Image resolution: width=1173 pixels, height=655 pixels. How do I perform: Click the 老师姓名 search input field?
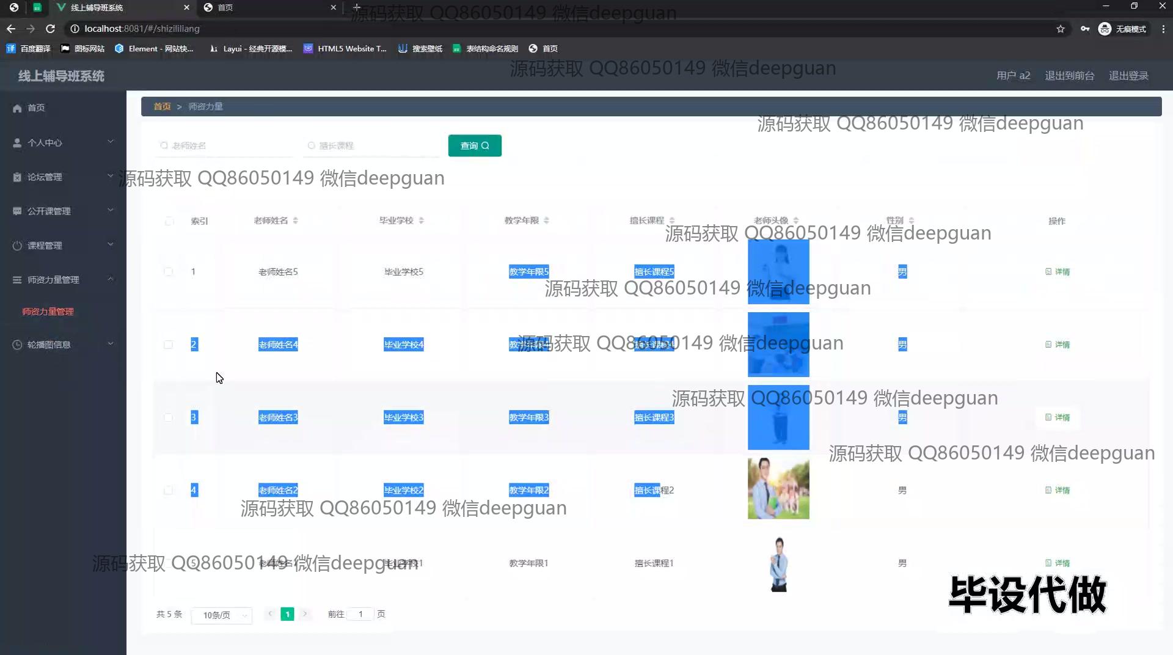click(x=226, y=145)
